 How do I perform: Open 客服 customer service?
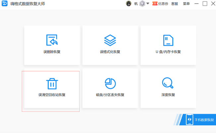175,4
